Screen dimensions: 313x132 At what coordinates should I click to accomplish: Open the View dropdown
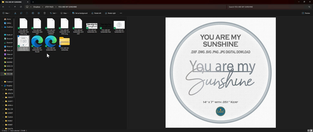[64, 13]
